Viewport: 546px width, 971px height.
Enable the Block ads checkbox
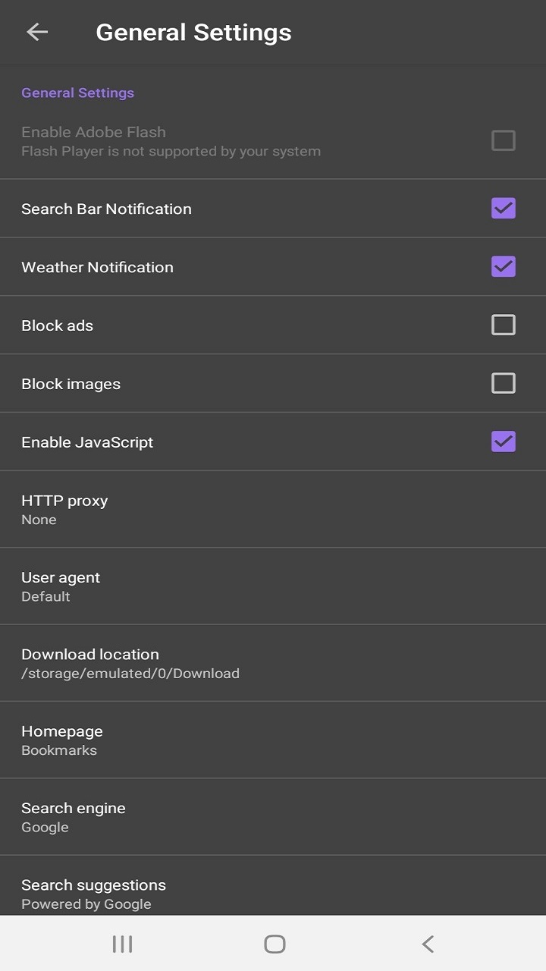pyautogui.click(x=504, y=325)
